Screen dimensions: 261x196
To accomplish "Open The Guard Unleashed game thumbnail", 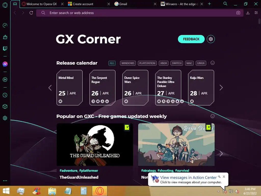I will pyautogui.click(x=95, y=144).
